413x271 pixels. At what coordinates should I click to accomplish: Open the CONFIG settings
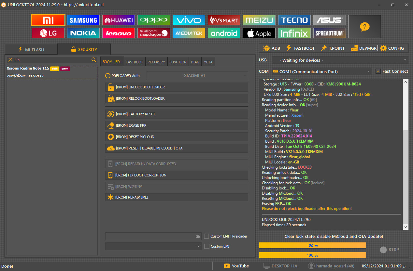(392, 48)
